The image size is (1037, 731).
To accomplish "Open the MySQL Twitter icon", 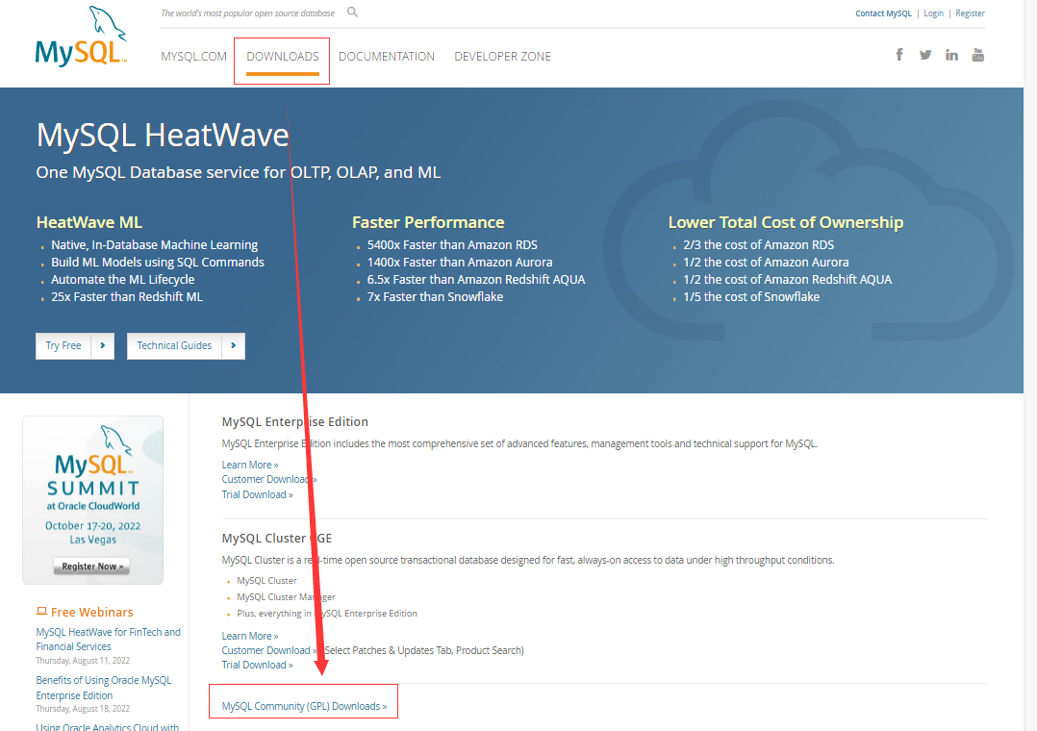I will pyautogui.click(x=925, y=55).
